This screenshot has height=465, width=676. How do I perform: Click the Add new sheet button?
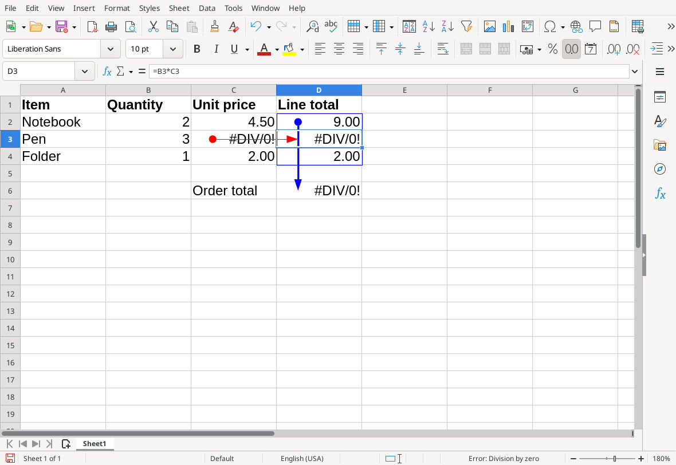pos(66,444)
